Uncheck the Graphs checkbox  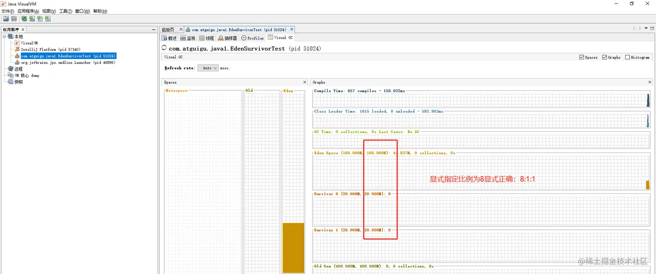604,57
